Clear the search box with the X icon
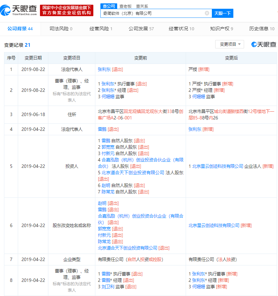Image resolution: width=278 pixels, height=296 pixels. coord(207,13)
